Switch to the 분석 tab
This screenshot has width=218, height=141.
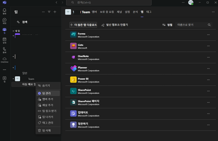[x=135, y=12]
